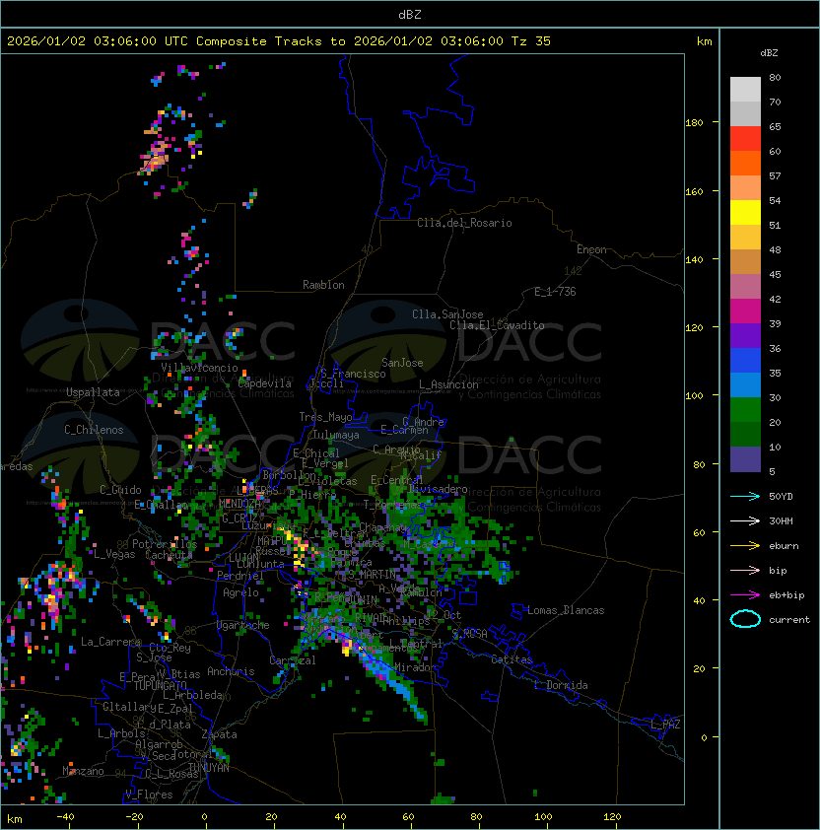Pick the tan 48-45 dBZ swatch
This screenshot has height=830, width=820.
(745, 262)
